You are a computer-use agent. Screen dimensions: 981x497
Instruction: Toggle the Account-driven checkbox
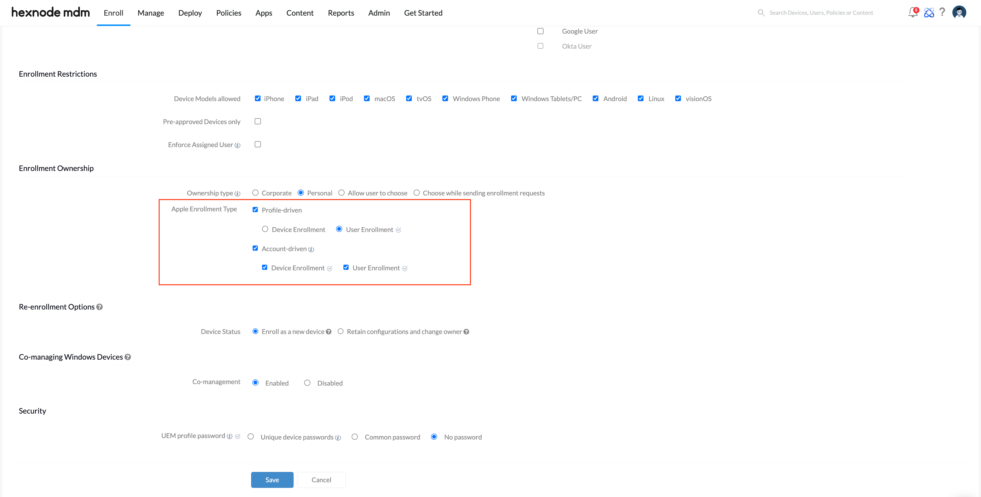point(255,248)
